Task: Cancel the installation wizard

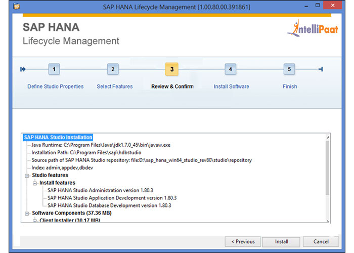Action: (321, 242)
